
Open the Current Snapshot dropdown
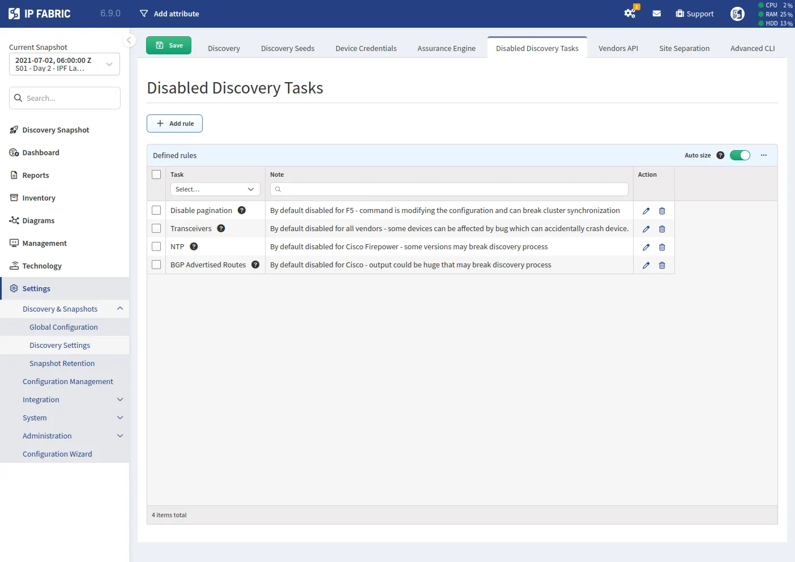pos(65,64)
